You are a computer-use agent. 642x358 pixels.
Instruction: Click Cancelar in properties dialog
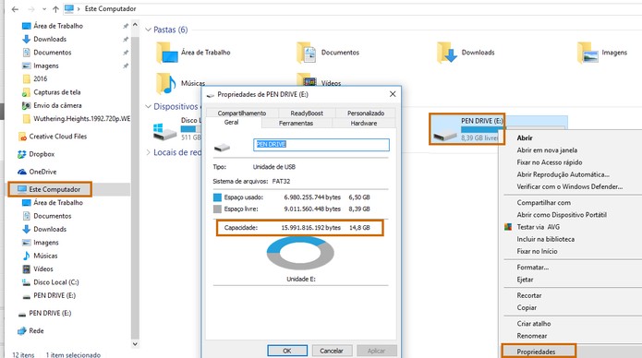(332, 351)
